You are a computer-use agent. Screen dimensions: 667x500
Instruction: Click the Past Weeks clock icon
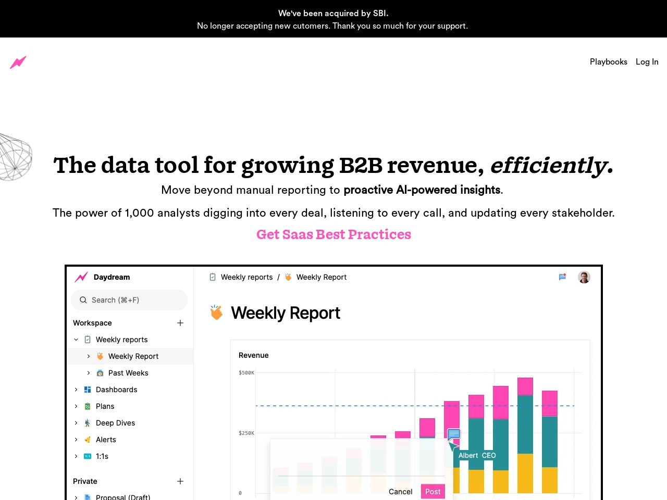pyautogui.click(x=100, y=373)
